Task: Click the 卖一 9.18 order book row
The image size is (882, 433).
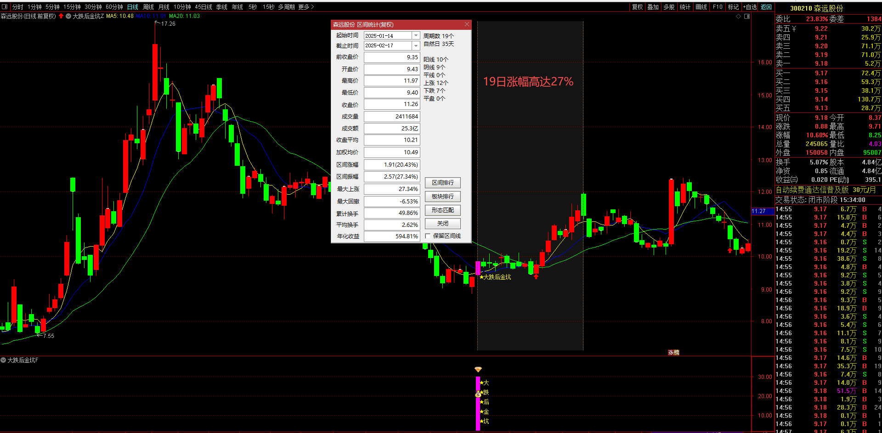Action: (x=828, y=63)
